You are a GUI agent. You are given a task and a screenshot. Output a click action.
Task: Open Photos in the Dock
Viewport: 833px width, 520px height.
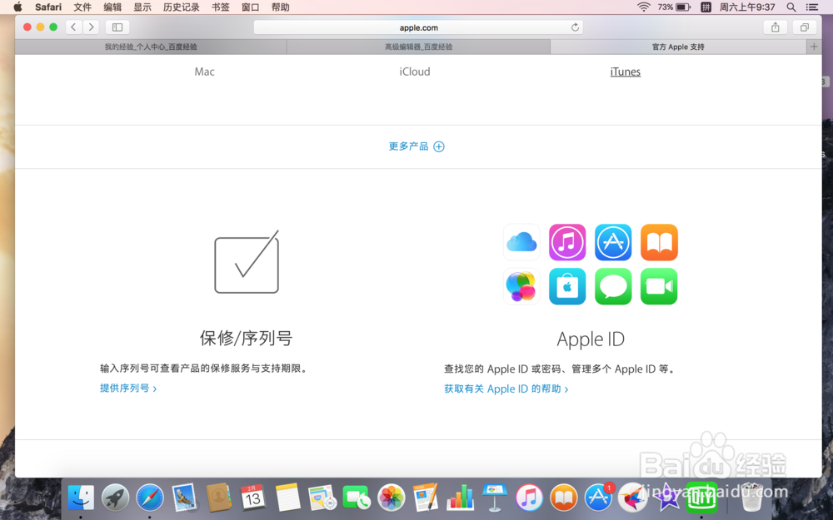coord(391,498)
